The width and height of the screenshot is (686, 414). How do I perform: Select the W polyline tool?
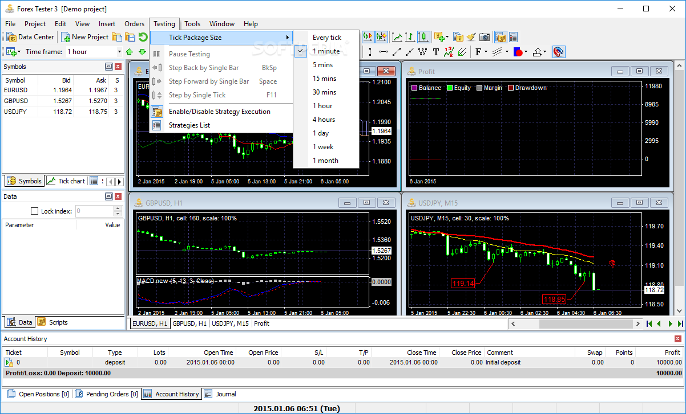422,52
